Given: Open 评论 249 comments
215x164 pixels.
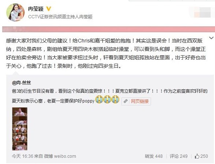Looking at the screenshot, I should (178, 156).
